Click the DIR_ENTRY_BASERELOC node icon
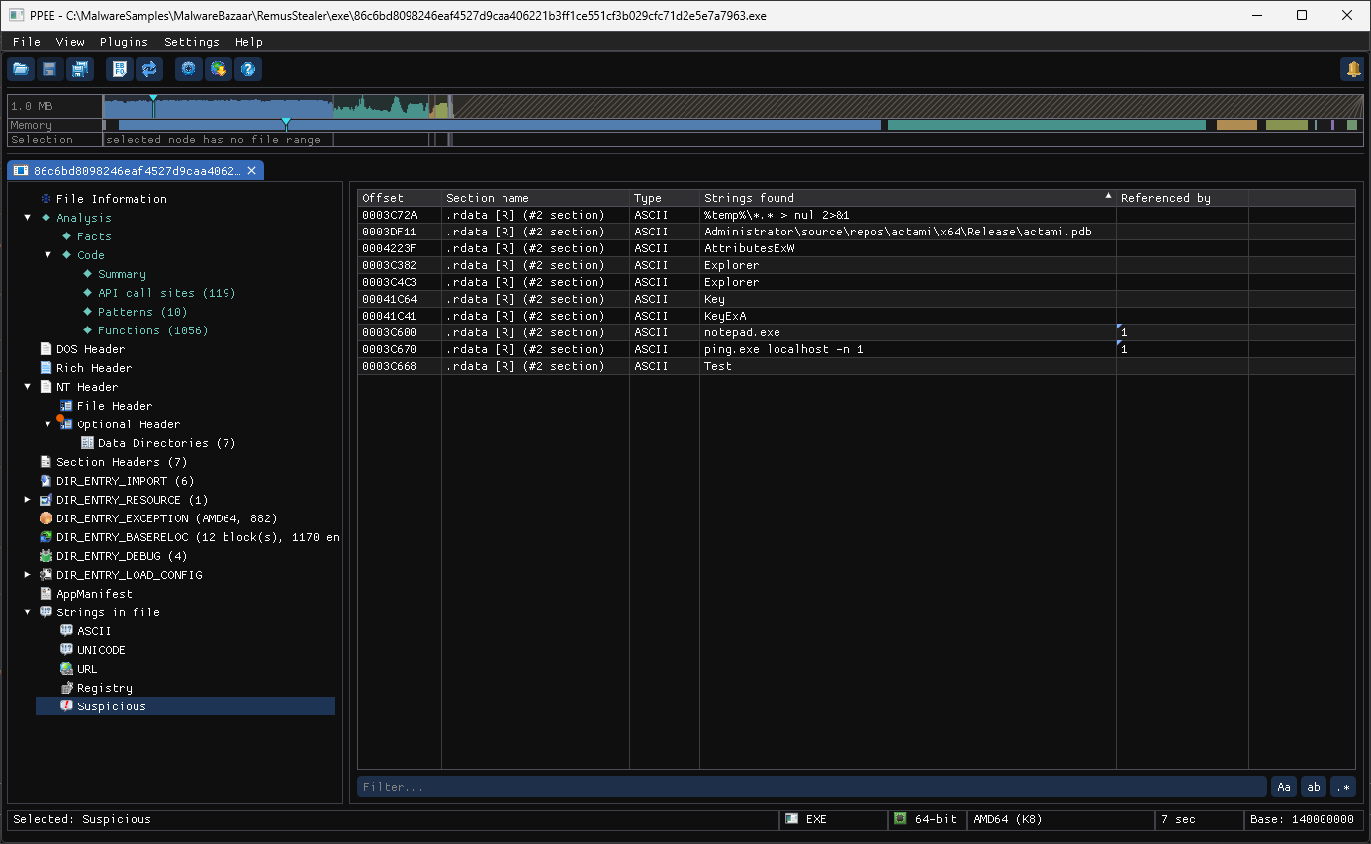Viewport: 1371px width, 844px height. click(46, 537)
